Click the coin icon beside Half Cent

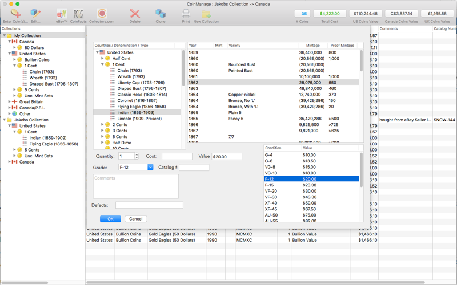click(107, 59)
